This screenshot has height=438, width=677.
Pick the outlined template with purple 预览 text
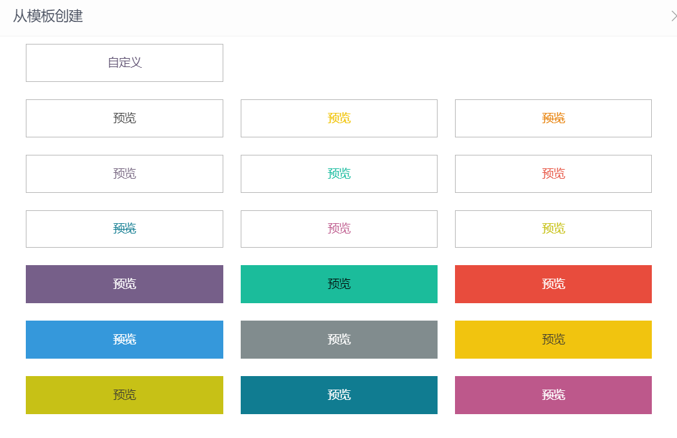[x=125, y=174]
